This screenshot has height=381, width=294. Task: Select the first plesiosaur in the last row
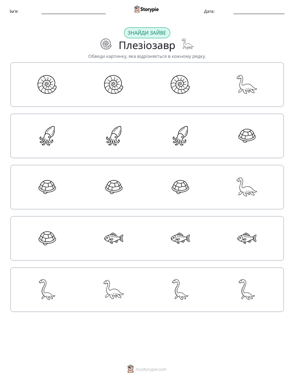tap(47, 289)
